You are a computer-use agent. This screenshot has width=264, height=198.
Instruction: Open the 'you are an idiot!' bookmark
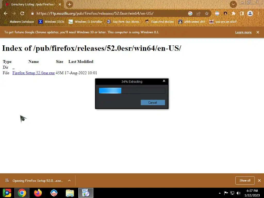223,22
